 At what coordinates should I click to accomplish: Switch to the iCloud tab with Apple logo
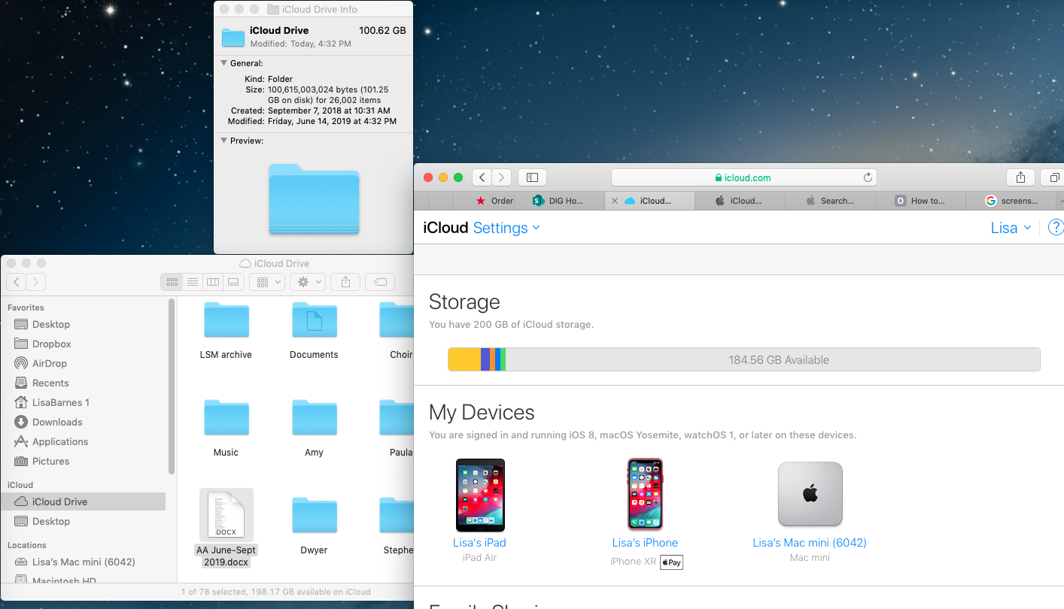pyautogui.click(x=740, y=201)
